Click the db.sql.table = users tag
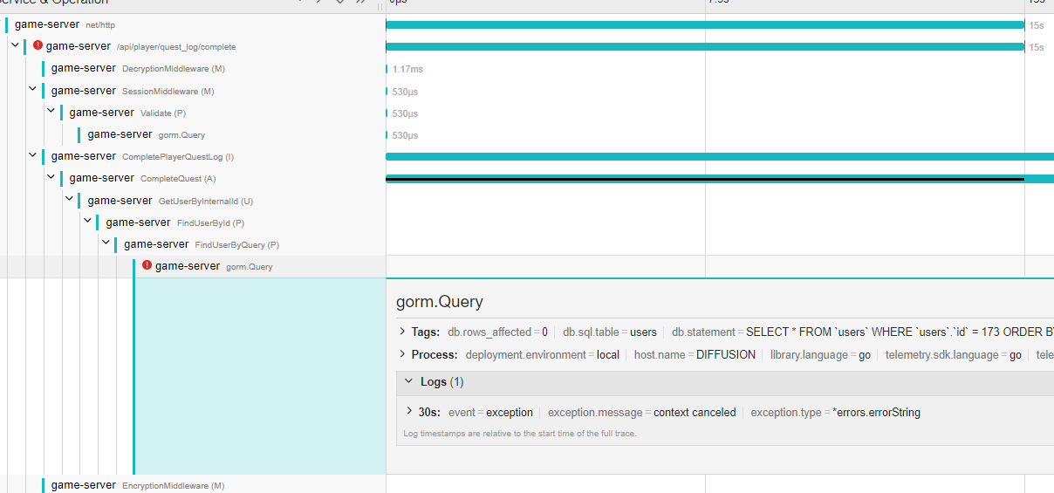Viewport: 1054px width, 493px height. [x=610, y=332]
